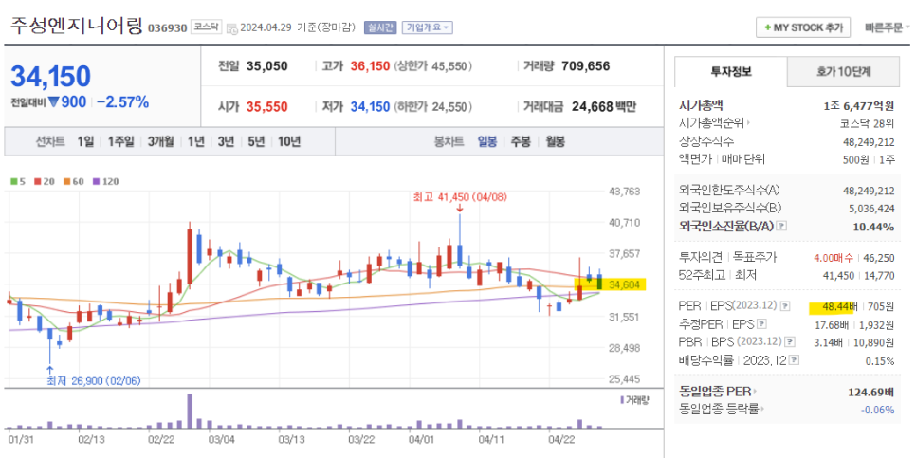The height and width of the screenshot is (458, 916).
Task: Show the 5년 line chart
Action: (256, 141)
